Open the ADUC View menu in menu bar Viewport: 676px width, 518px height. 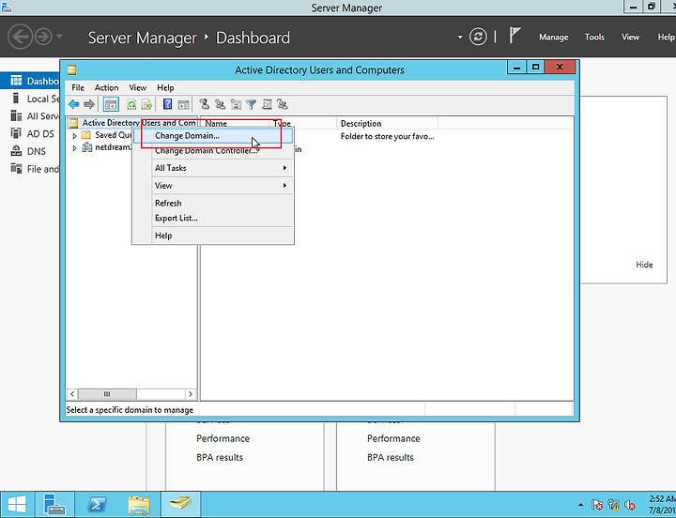tap(137, 87)
